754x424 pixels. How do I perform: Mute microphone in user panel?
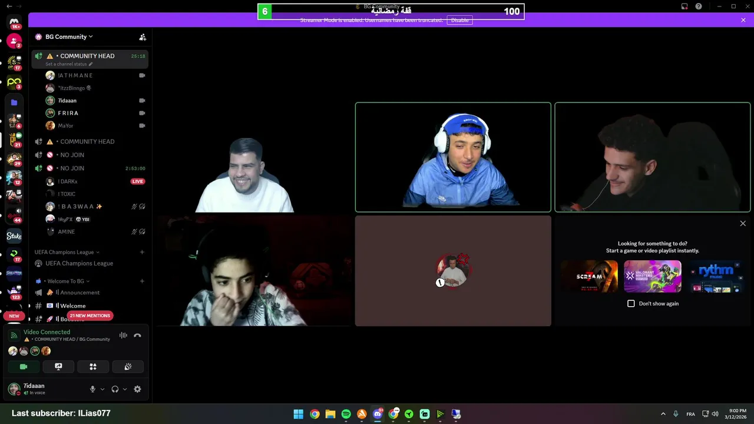pyautogui.click(x=92, y=389)
